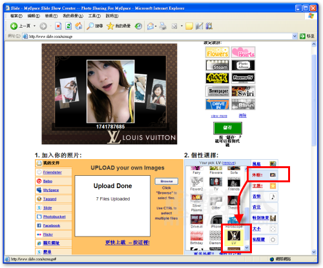
Task: Open the Mail button dropdown arrow
Action: [156, 26]
